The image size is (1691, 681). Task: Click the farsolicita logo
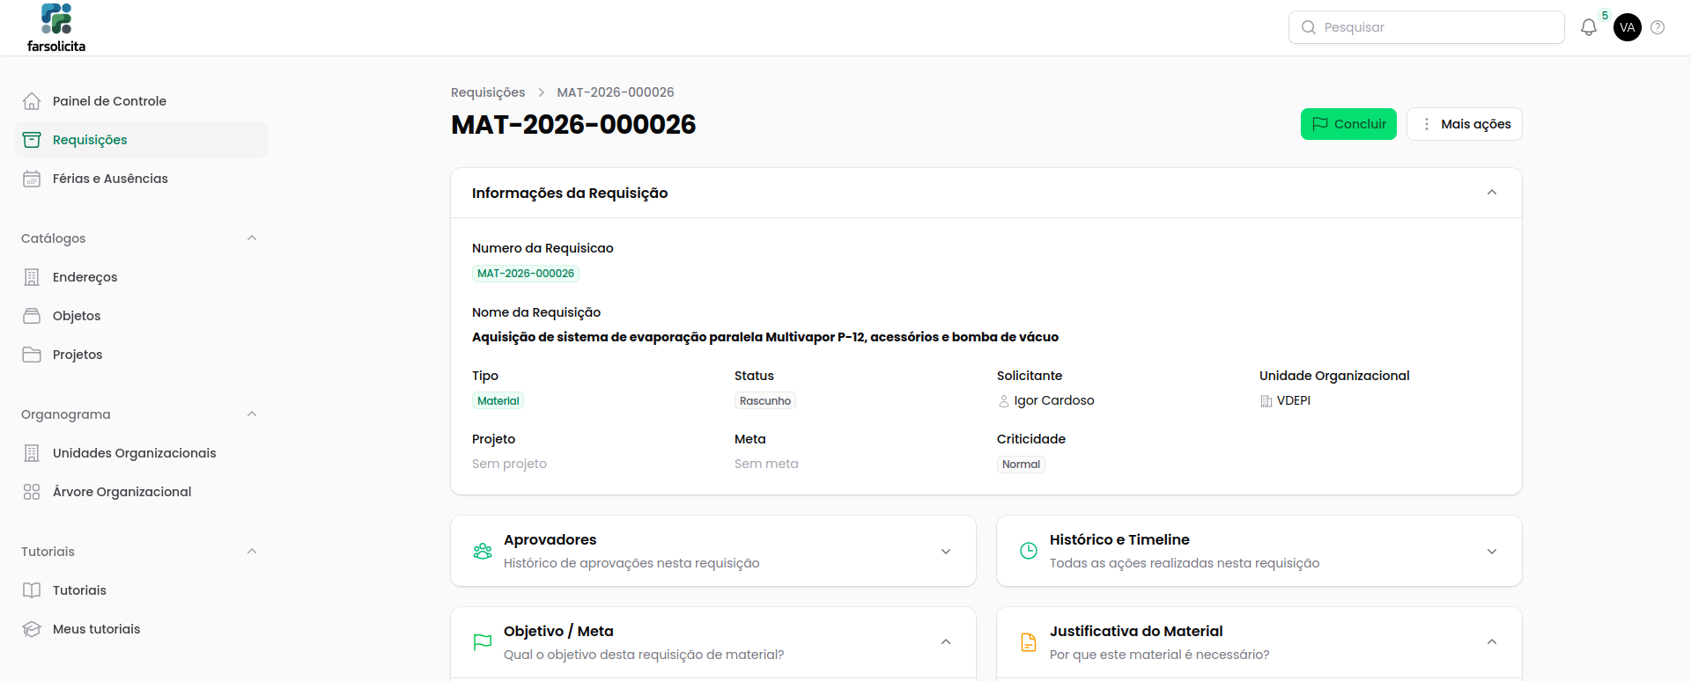coord(56,28)
